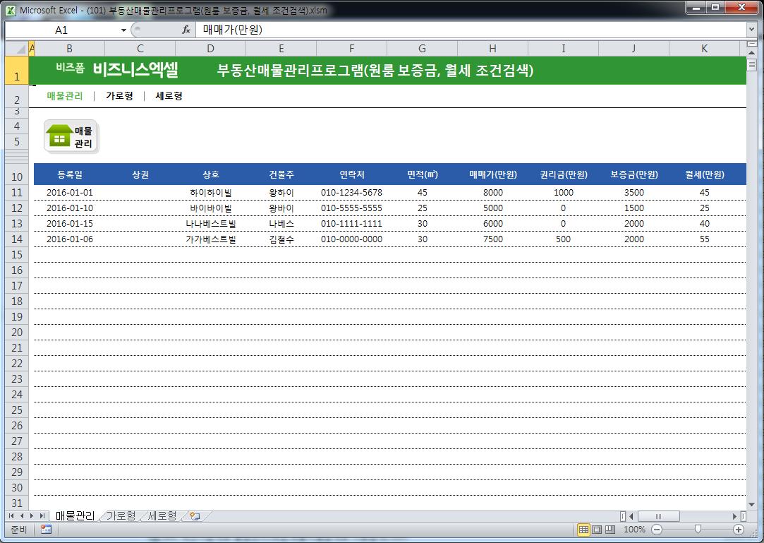Open the 가로형 sheet tab

coord(121,515)
